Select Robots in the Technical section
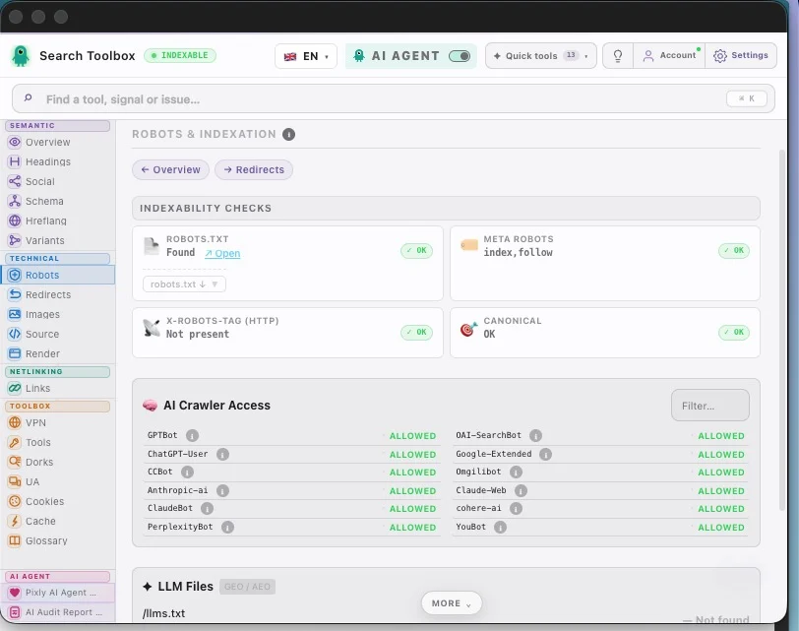Viewport: 799px width, 631px height. coord(58,276)
